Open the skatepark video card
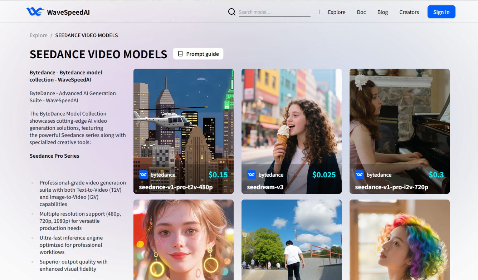The width and height of the screenshot is (478, 280). [292, 240]
